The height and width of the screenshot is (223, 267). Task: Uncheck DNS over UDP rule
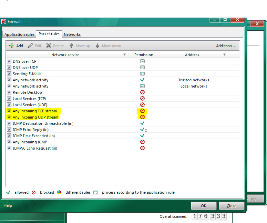[9, 68]
